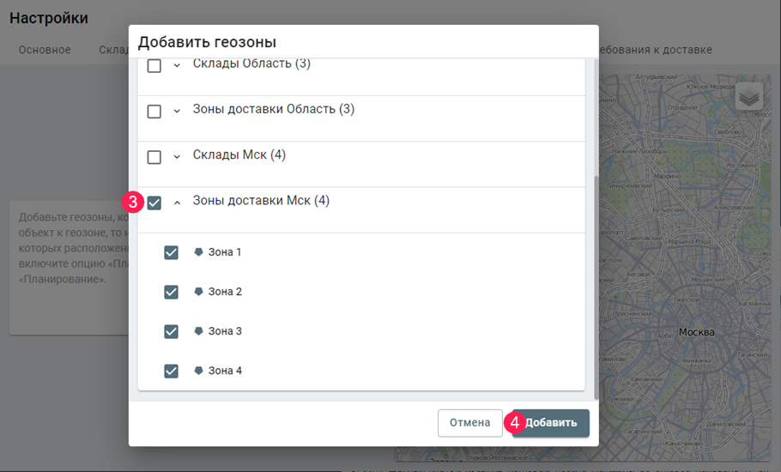Deselect the Зона 3 checkbox
This screenshot has width=781, height=472.
[x=171, y=331]
